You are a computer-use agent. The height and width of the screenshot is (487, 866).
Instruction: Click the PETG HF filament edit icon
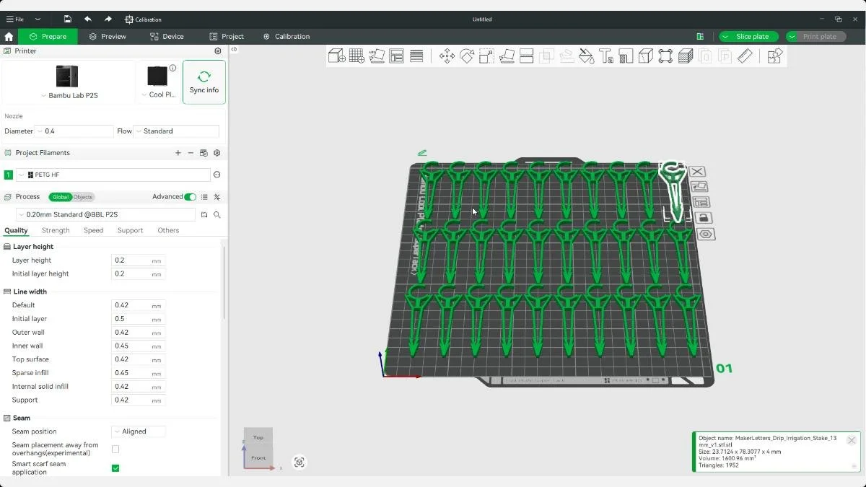pyautogui.click(x=216, y=175)
